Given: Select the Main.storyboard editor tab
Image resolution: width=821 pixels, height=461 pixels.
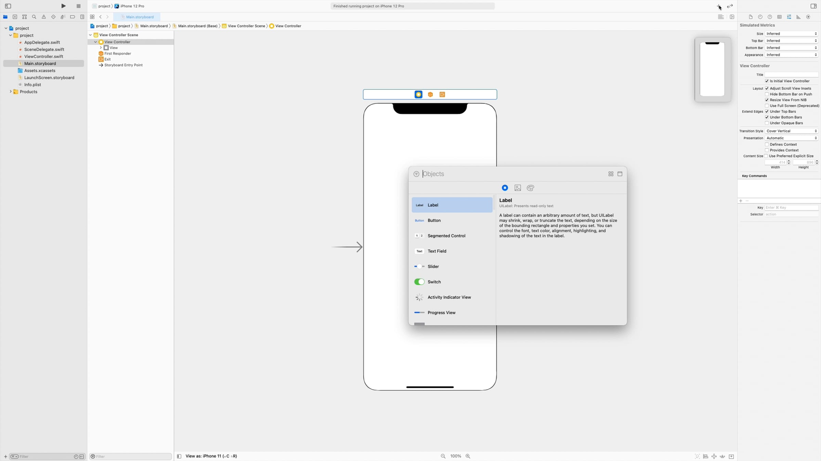Looking at the screenshot, I should coord(140,17).
